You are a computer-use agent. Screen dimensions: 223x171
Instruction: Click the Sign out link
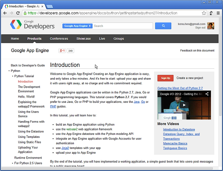[x=200, y=28]
